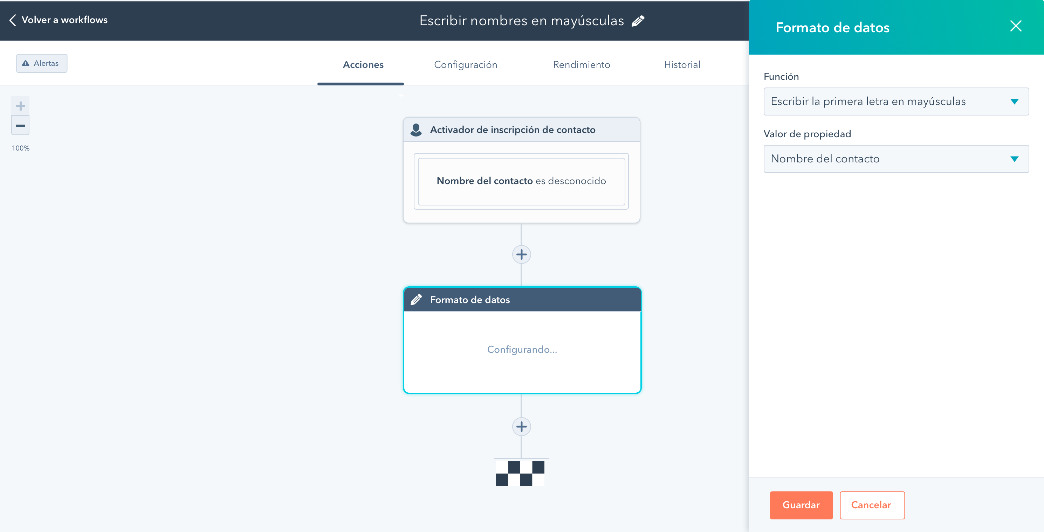Switch to the Configuración tab
This screenshot has width=1044, height=532.
click(x=465, y=65)
